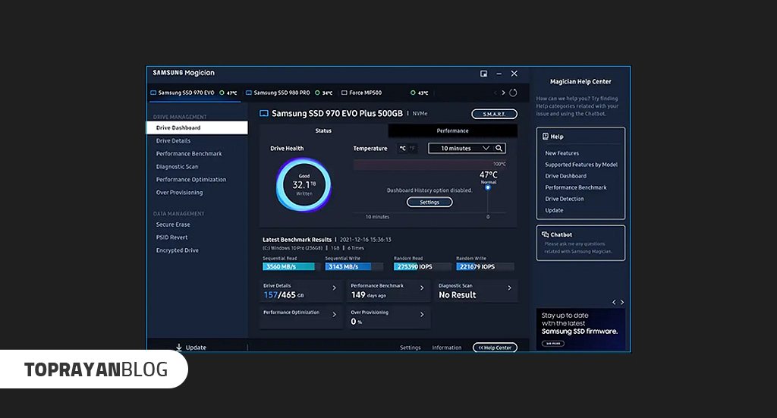Switch to the Status tab
Screen dimensions: 777x418
323,130
